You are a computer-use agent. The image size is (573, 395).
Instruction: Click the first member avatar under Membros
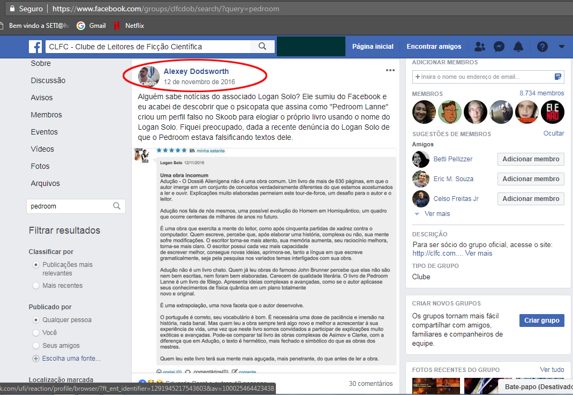424,112
